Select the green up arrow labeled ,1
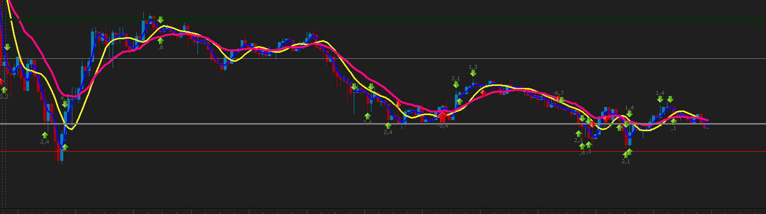This screenshot has width=766, height=214. 674,122
